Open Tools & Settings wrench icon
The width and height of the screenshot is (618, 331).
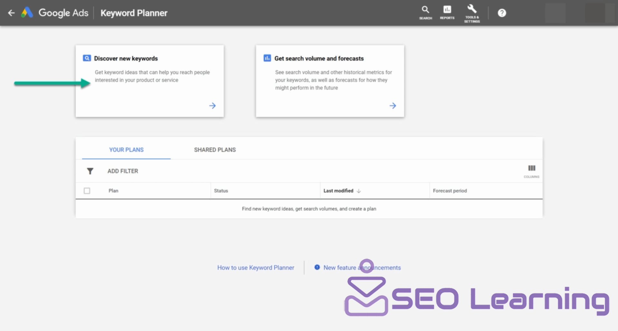472,14
